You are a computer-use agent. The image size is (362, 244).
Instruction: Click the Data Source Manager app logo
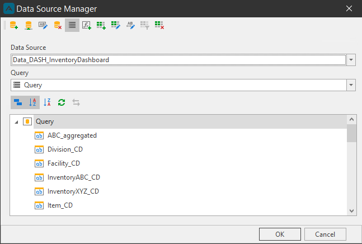pyautogui.click(x=9, y=8)
